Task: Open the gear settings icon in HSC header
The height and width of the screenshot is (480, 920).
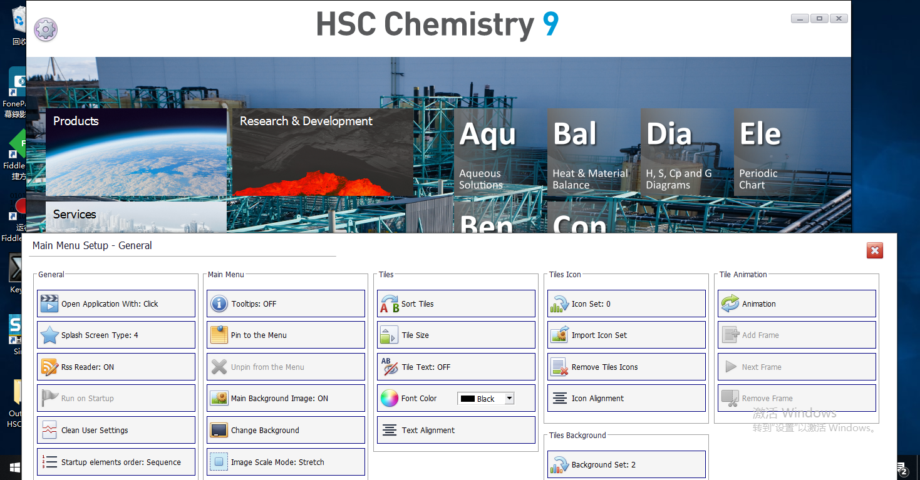Action: [45, 29]
